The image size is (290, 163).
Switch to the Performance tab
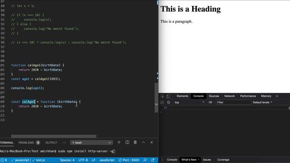(x=248, y=96)
